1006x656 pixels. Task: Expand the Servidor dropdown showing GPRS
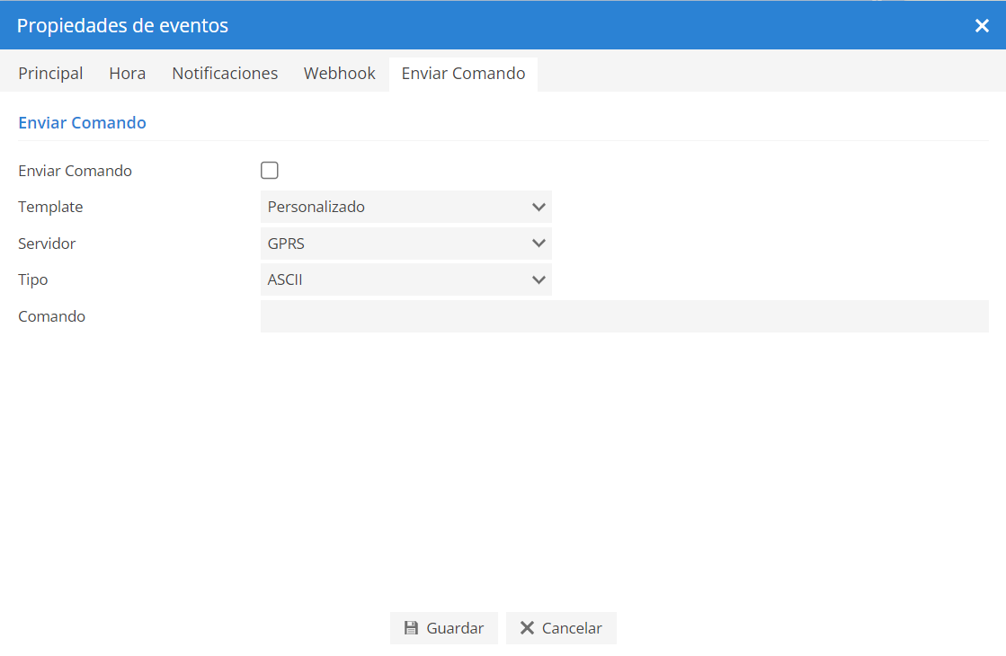(406, 244)
